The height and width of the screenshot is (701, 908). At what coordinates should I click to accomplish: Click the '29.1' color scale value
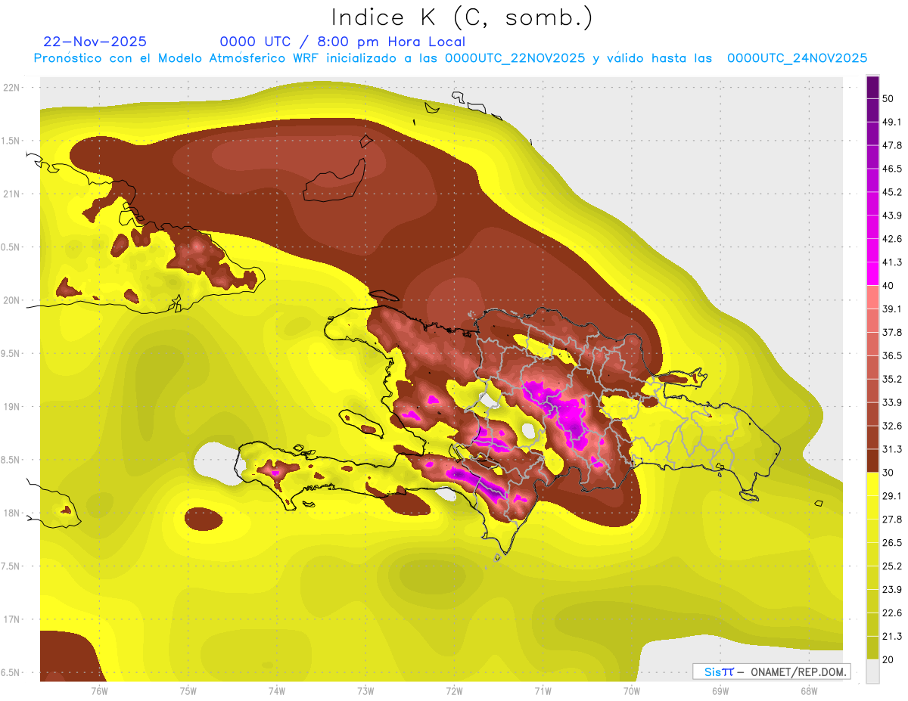pyautogui.click(x=892, y=496)
